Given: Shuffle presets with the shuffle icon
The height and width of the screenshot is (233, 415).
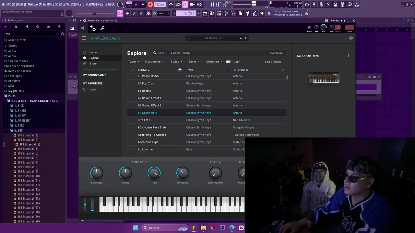Looking at the screenshot, I should 283,70.
